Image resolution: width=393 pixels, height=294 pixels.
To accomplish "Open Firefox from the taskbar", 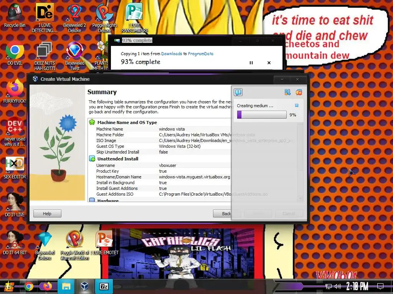I will coord(47,286).
